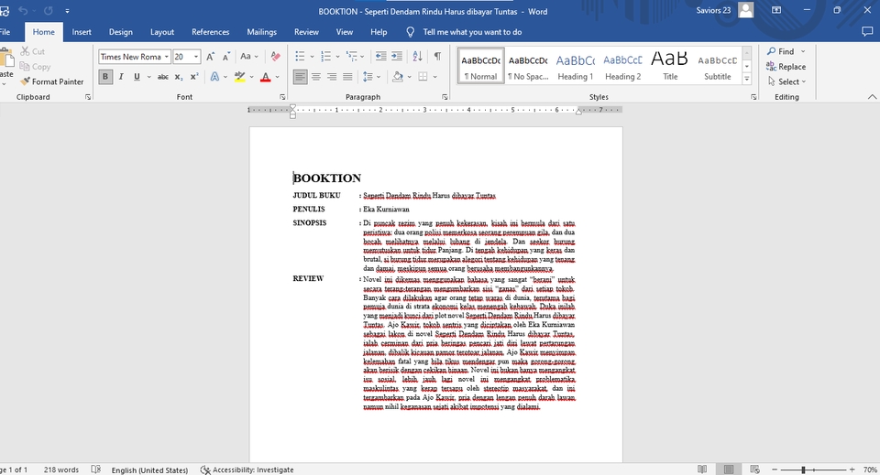Image resolution: width=880 pixels, height=475 pixels.
Task: Click zoom slider handle
Action: click(803, 470)
